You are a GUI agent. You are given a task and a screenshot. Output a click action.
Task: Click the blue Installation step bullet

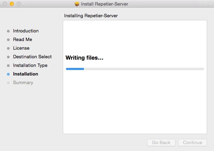pos(8,74)
